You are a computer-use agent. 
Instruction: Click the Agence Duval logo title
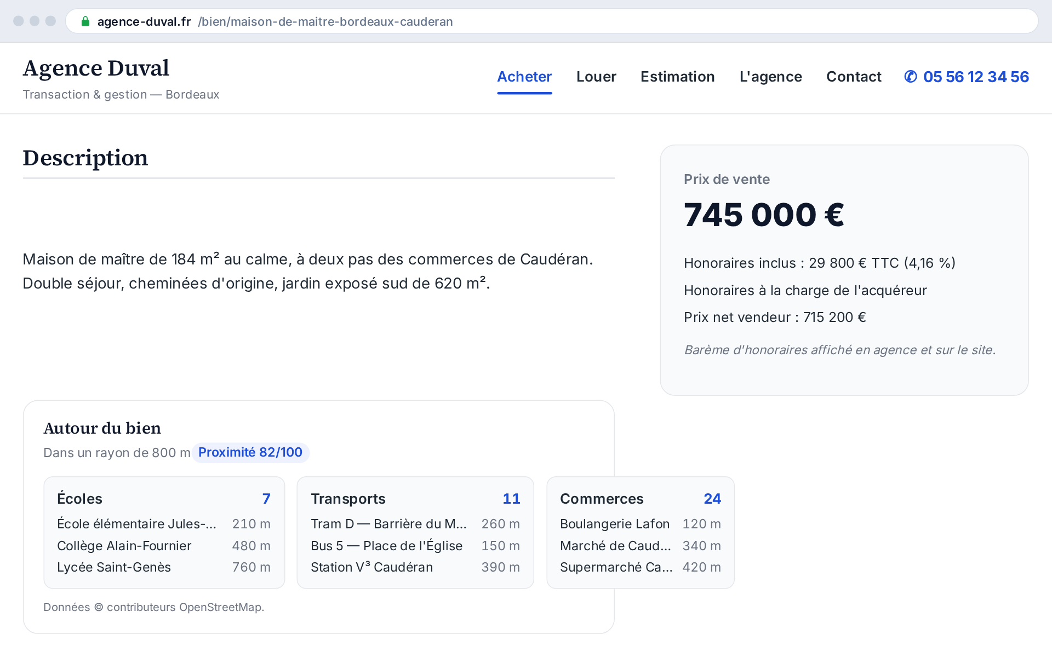point(96,68)
